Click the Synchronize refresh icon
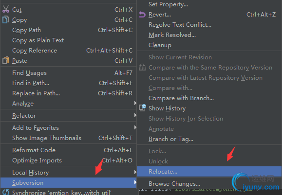This screenshot has width=282, height=195. [6, 192]
